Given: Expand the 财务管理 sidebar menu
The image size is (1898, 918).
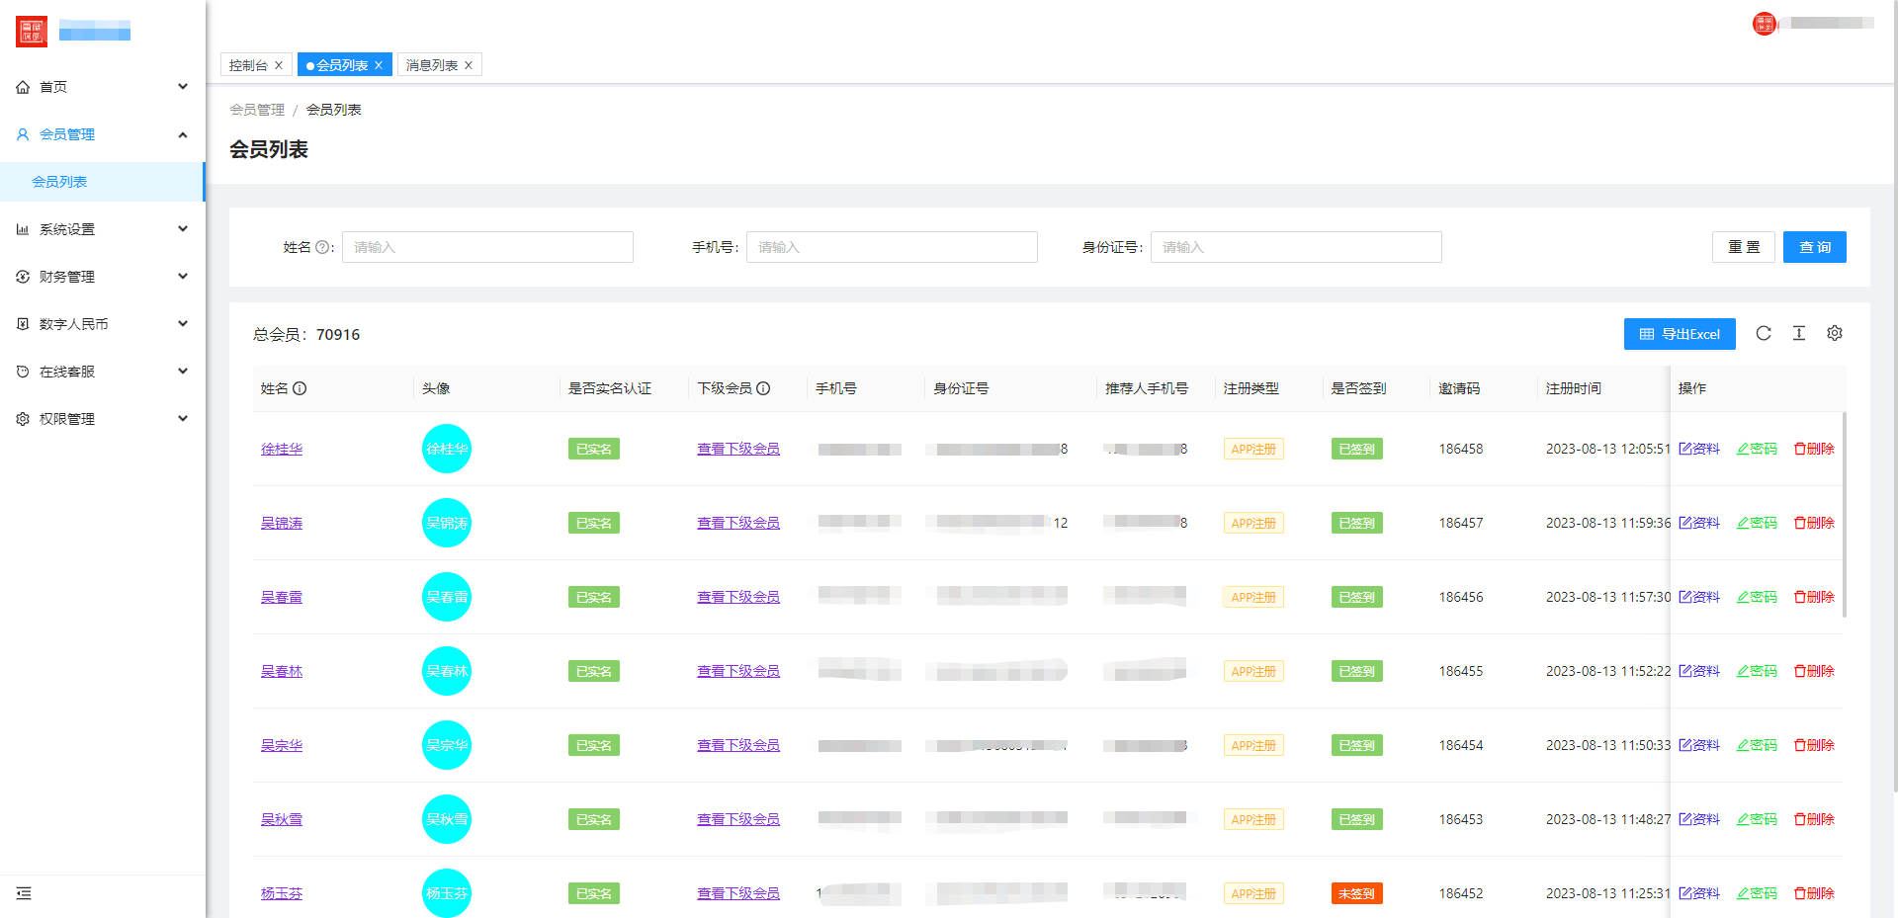Looking at the screenshot, I should 103,277.
